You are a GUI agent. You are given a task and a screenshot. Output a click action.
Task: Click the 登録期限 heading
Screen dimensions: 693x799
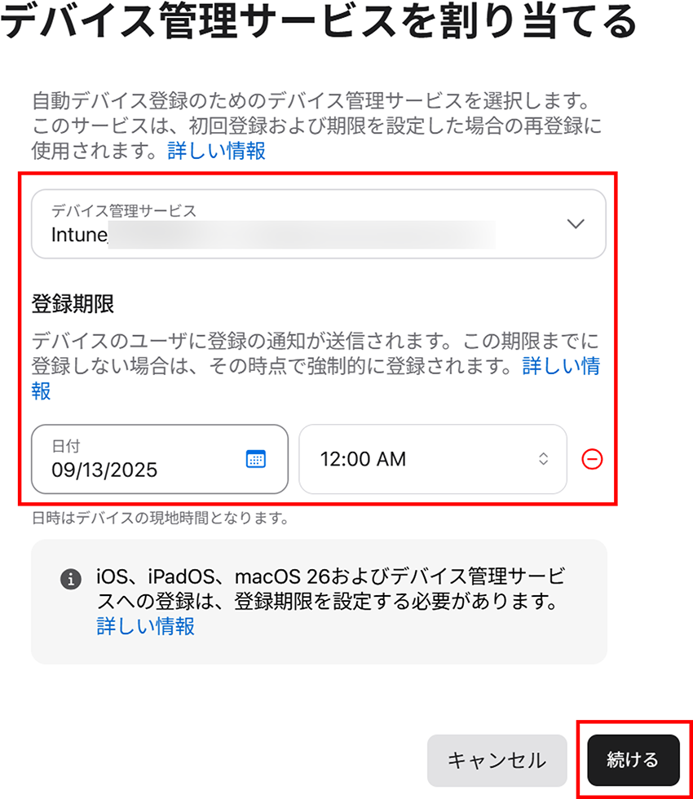[x=73, y=303]
